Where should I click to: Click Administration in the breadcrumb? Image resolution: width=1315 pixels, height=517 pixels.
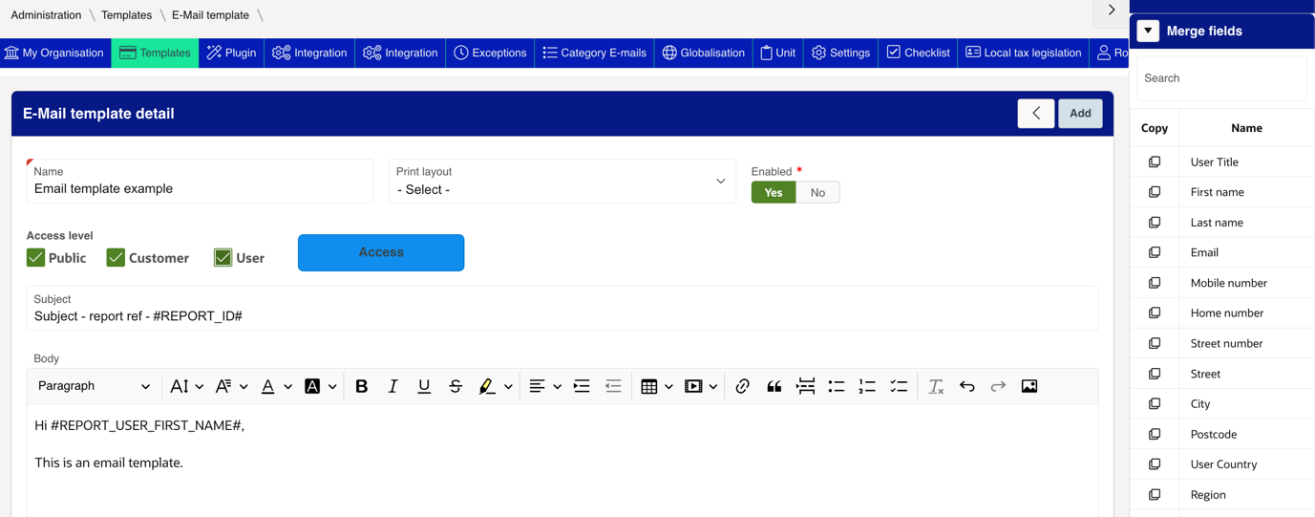click(x=46, y=15)
